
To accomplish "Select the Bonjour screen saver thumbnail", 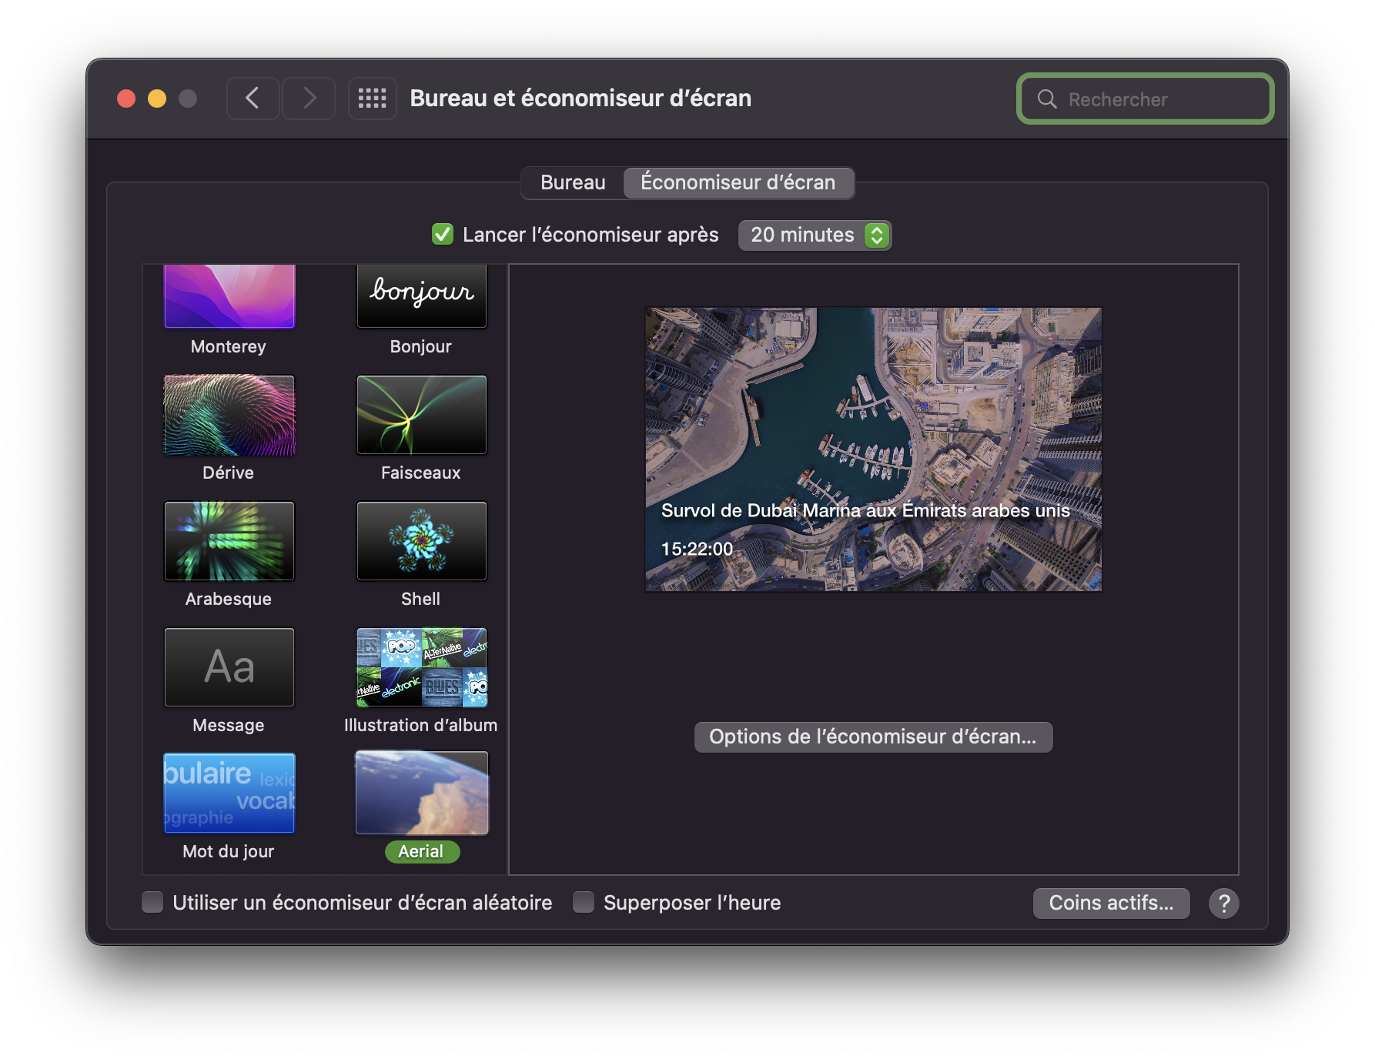I will [x=422, y=296].
